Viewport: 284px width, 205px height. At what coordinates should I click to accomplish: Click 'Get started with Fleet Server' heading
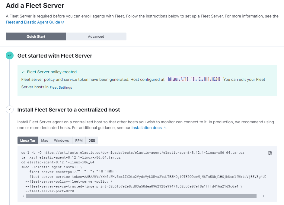pyautogui.click(x=55, y=56)
